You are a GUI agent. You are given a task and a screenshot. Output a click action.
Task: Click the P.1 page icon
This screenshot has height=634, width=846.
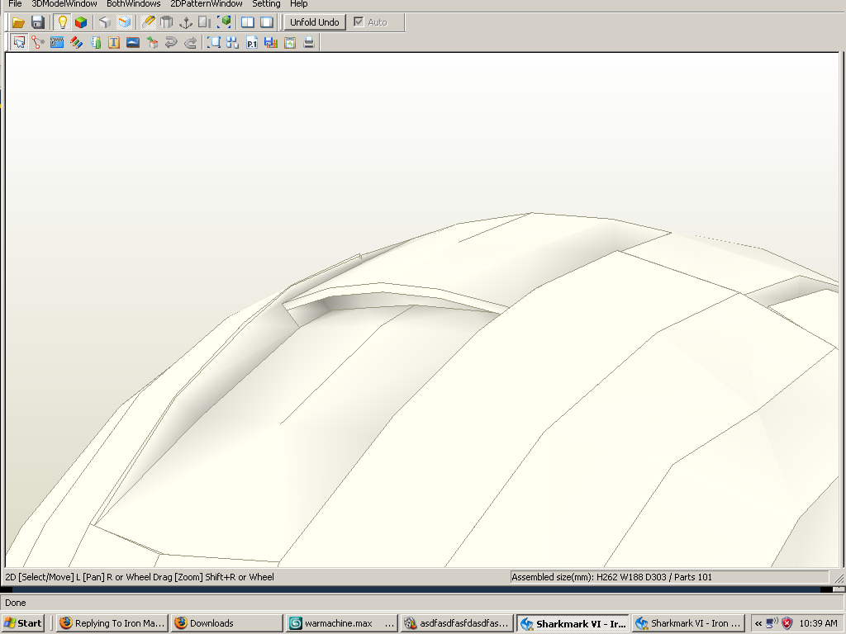tap(252, 43)
